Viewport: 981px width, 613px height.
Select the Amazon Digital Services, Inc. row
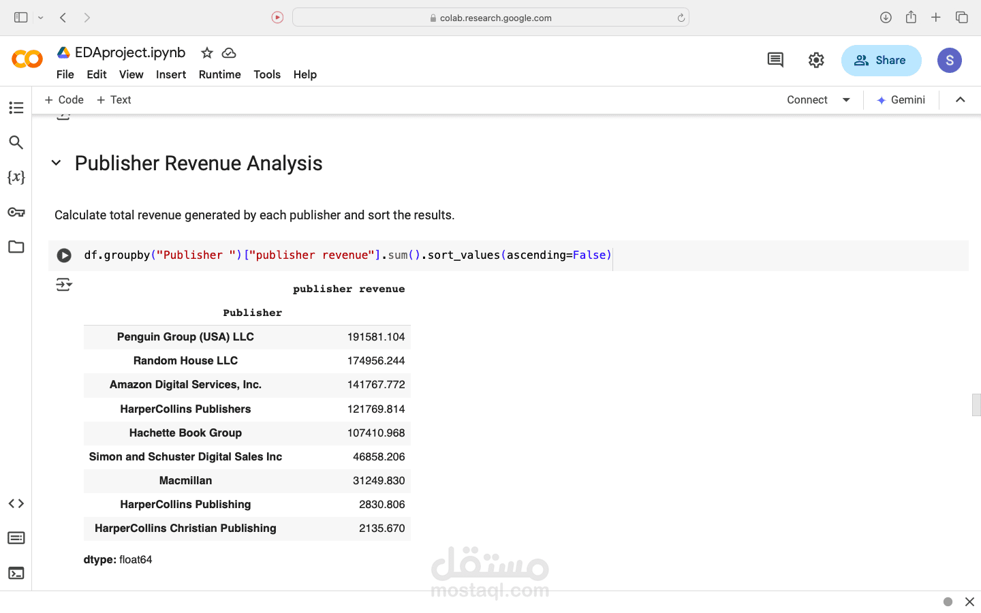(x=247, y=385)
